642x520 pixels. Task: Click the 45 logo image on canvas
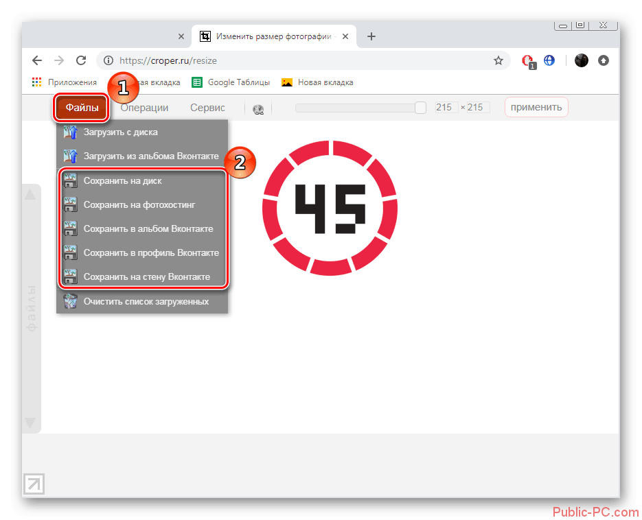click(x=330, y=208)
